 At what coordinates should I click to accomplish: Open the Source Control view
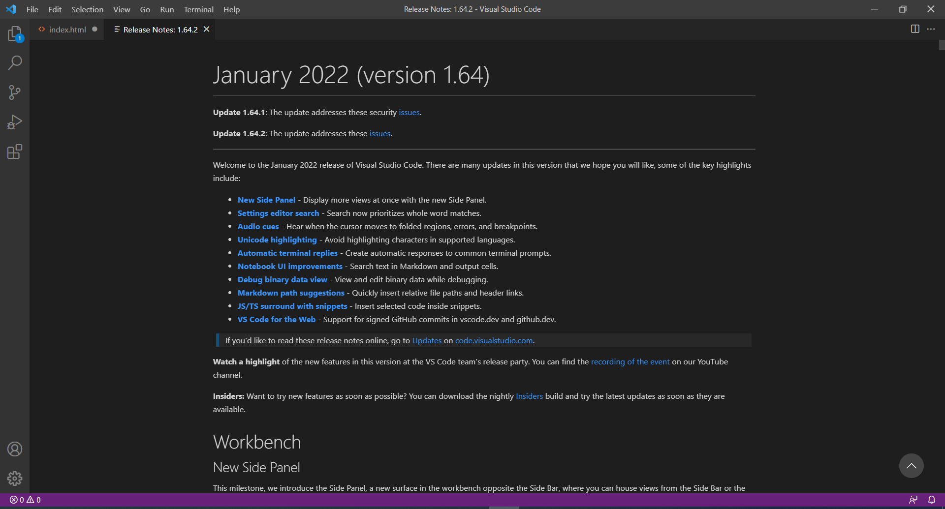[15, 92]
